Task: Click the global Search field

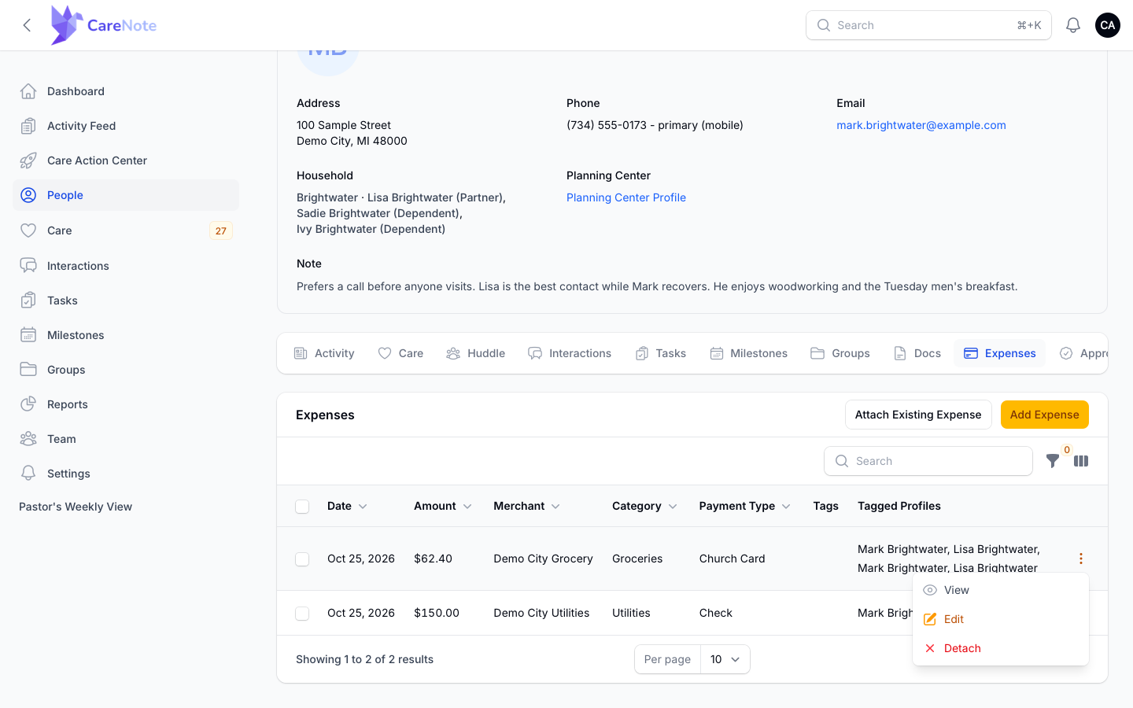Action: click(928, 25)
